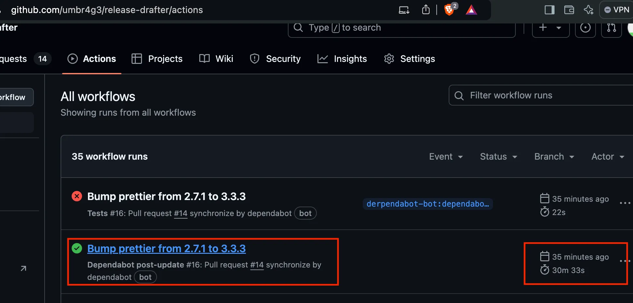Switch to the Projects tab

pyautogui.click(x=157, y=59)
